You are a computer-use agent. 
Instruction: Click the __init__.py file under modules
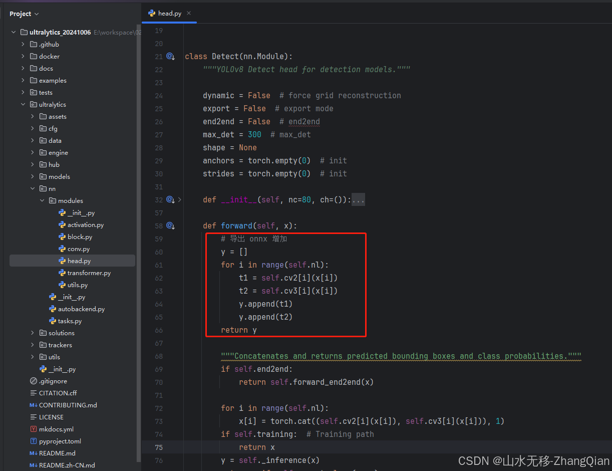[x=81, y=213]
